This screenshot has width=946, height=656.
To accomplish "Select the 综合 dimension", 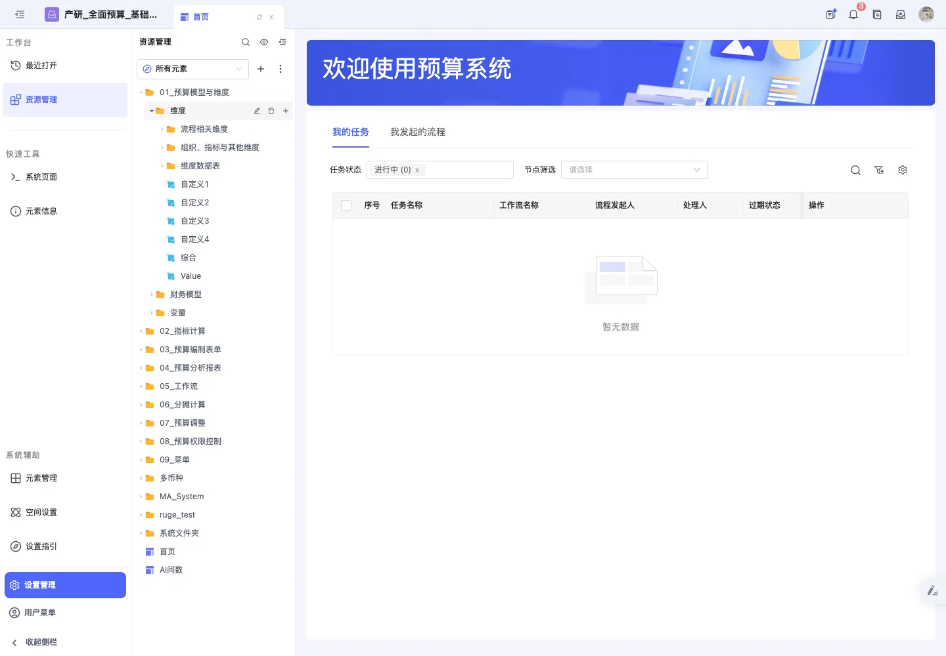I will (189, 258).
